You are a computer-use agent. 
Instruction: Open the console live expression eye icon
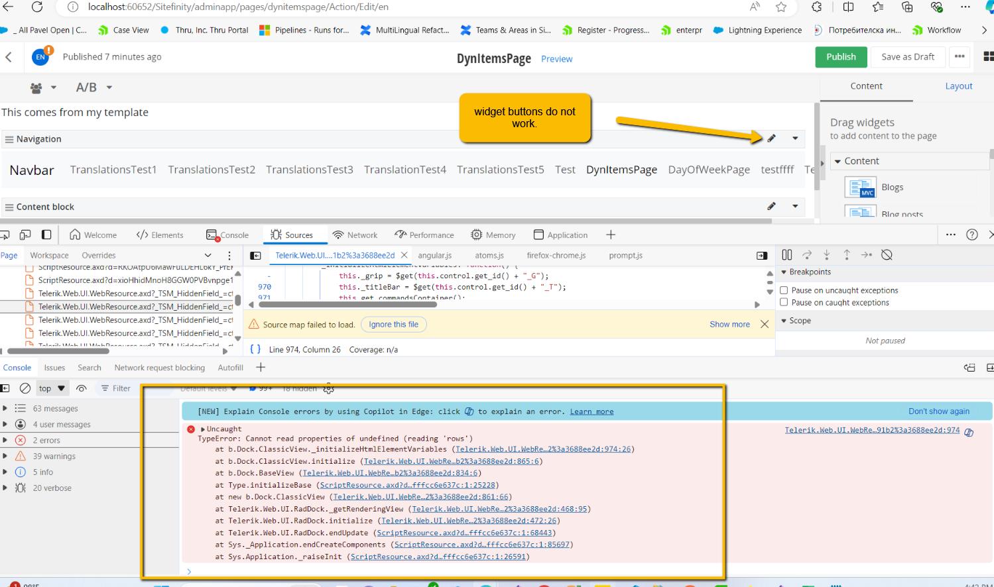click(82, 388)
